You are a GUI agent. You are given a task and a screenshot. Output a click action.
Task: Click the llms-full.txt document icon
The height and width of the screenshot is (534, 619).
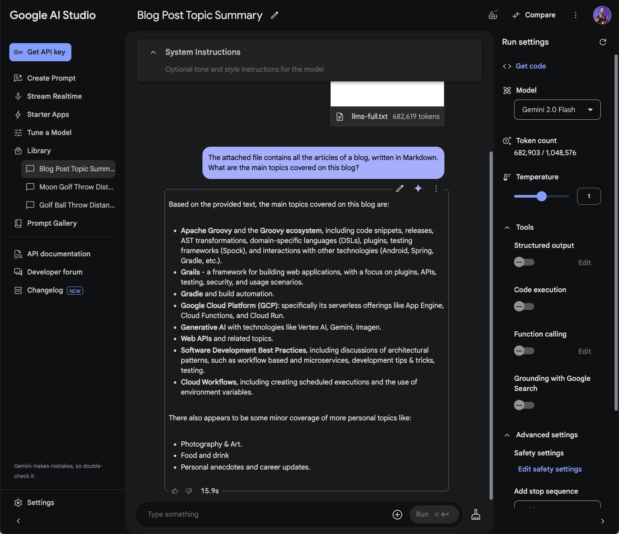pos(340,116)
